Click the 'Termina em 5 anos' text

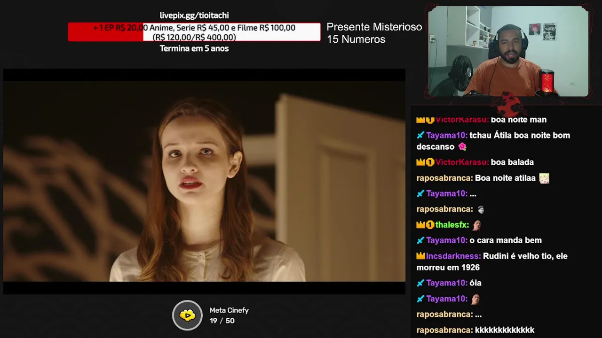pyautogui.click(x=194, y=48)
